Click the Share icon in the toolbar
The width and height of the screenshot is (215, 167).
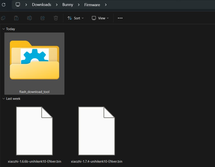click(x=43, y=18)
